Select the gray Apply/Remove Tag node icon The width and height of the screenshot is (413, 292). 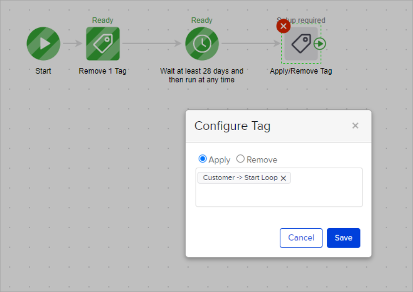tap(301, 44)
